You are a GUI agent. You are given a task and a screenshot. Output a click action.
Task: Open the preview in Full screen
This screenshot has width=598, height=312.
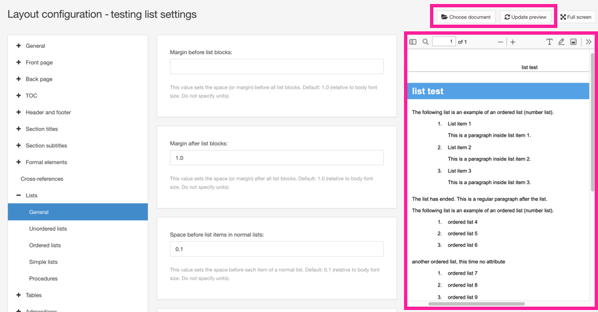click(576, 17)
